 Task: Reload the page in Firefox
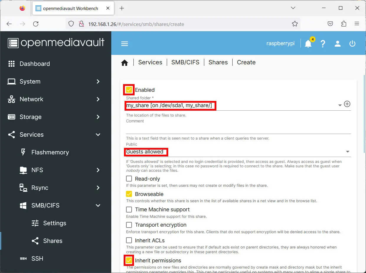click(36, 24)
